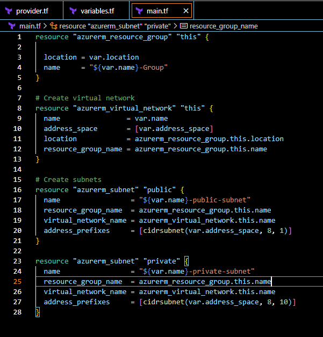
Task: Click var.name value on line 9
Action: pos(151,119)
